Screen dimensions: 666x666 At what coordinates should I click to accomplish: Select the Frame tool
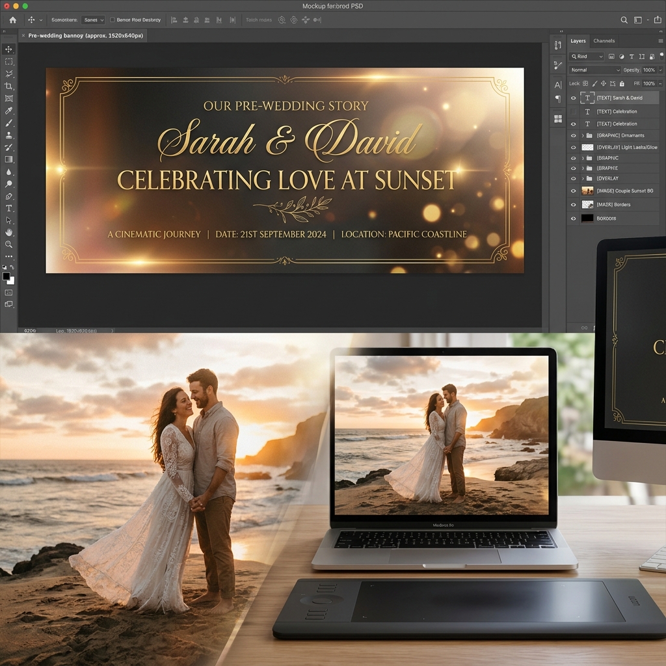click(8, 99)
